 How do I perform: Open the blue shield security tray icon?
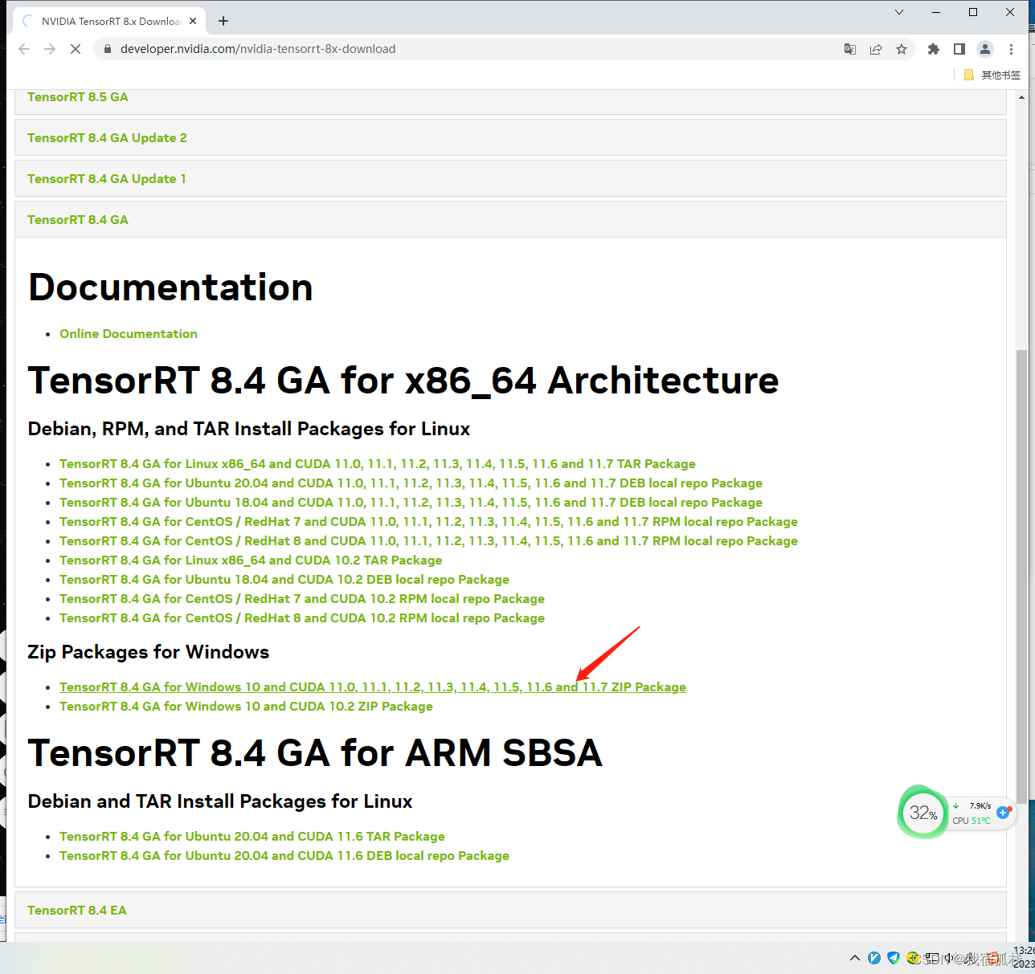click(894, 958)
